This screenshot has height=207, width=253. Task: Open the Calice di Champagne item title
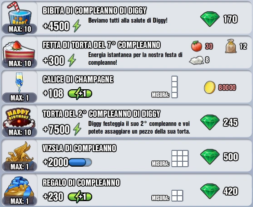tap(78, 79)
